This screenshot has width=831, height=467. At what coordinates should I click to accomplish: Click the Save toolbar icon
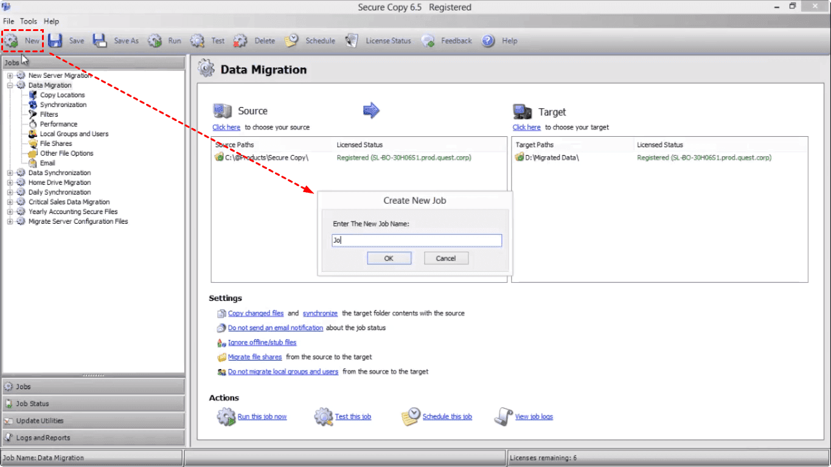[55, 41]
